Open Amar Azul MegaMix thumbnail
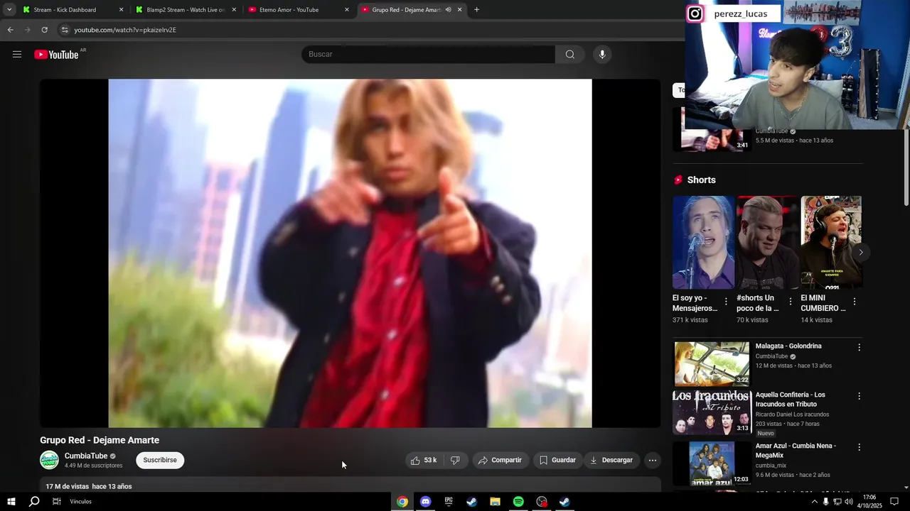910x511 pixels. tap(712, 463)
